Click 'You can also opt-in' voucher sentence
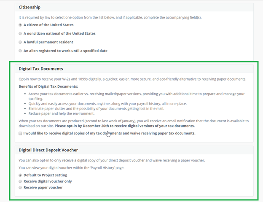 click(112, 160)
